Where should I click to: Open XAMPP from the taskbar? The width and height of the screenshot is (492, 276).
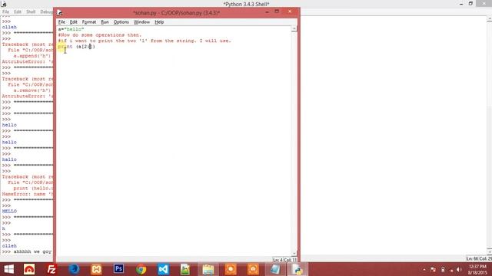[96, 269]
